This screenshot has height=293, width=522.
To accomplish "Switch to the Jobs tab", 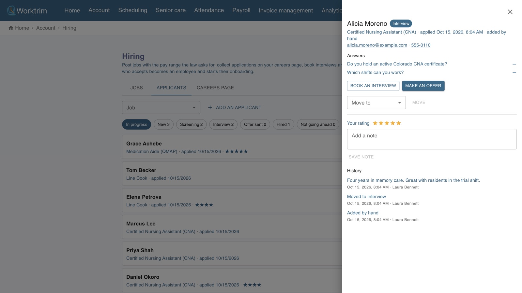I will click(136, 88).
